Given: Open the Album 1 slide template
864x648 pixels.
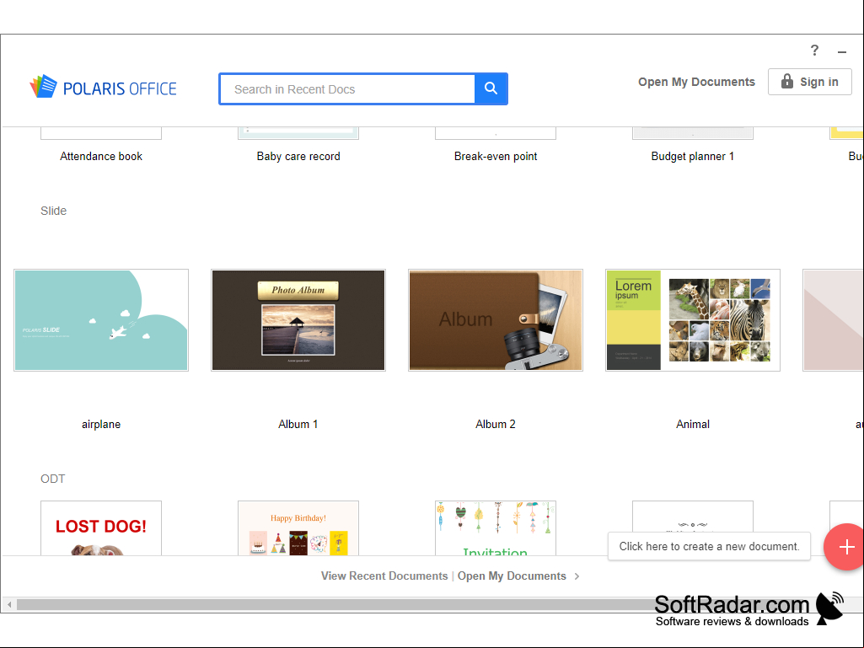Looking at the screenshot, I should click(298, 320).
